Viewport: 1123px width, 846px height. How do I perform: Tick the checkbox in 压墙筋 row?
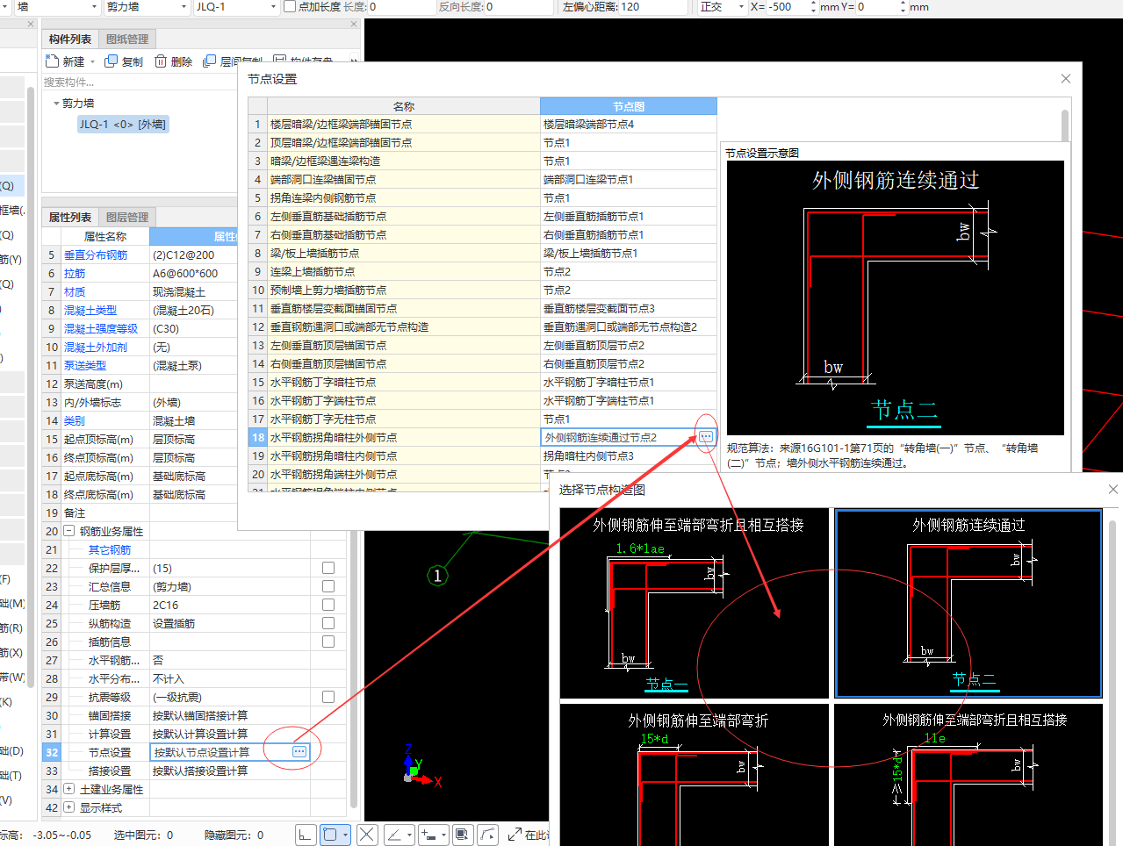pyautogui.click(x=328, y=605)
